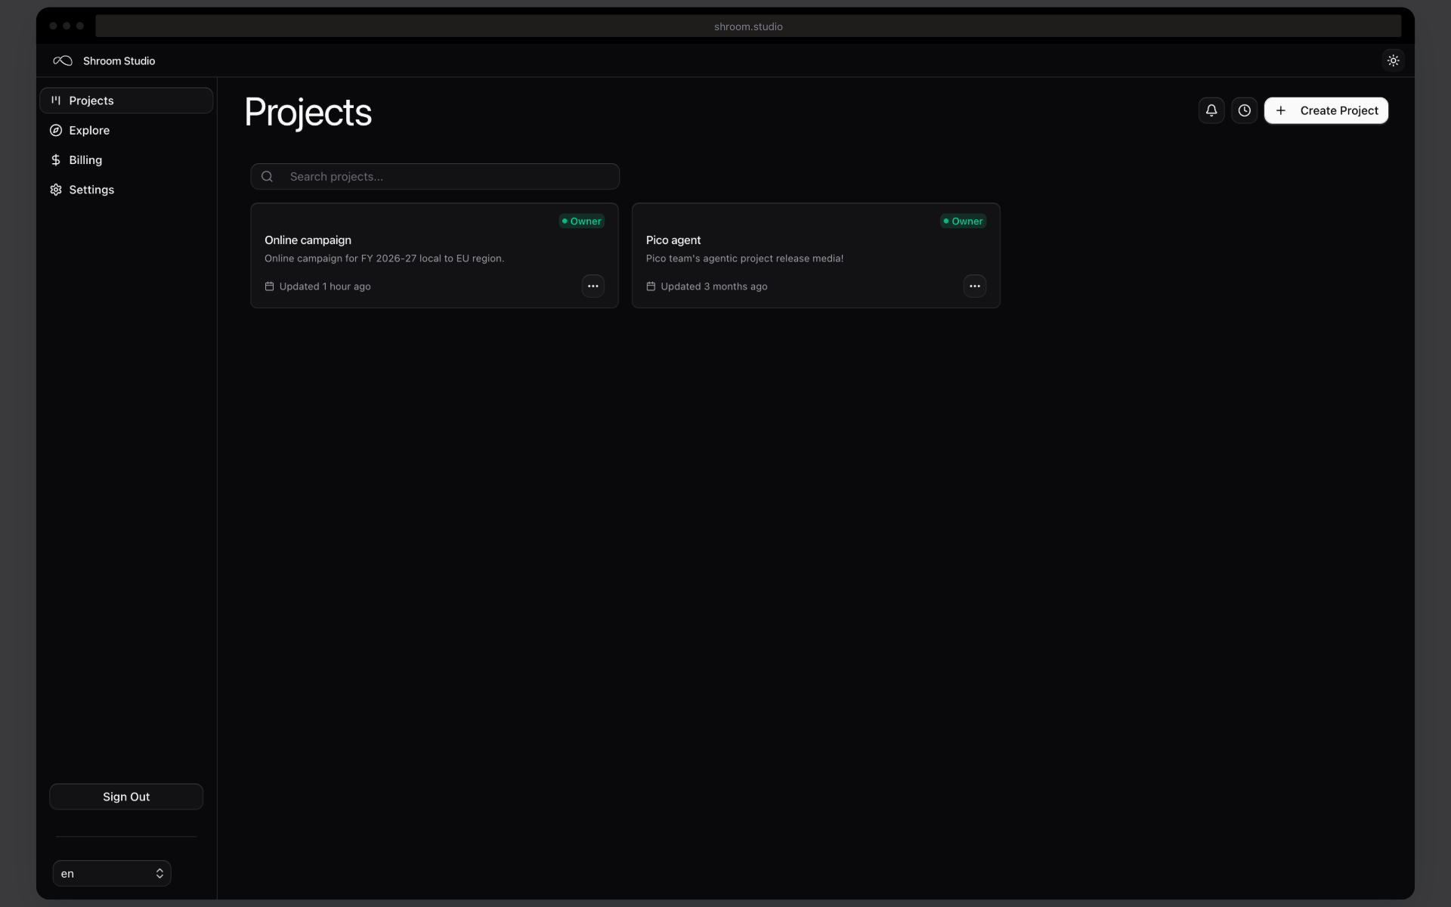Open Projects in the sidebar
1451x907 pixels.
[126, 101]
